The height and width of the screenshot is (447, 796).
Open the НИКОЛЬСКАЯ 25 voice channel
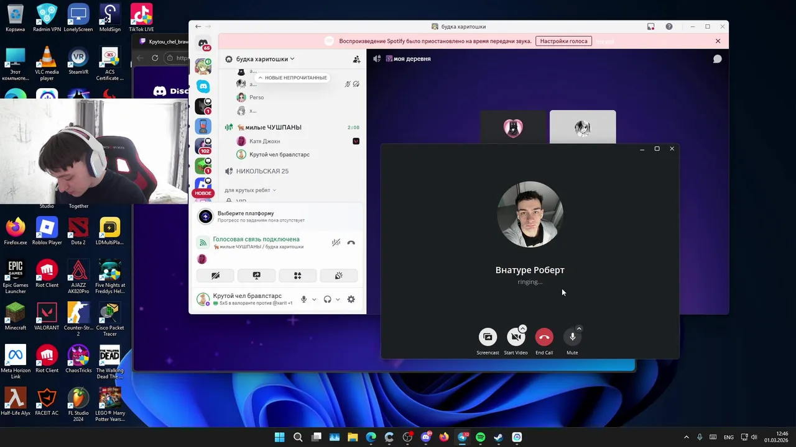pos(262,171)
